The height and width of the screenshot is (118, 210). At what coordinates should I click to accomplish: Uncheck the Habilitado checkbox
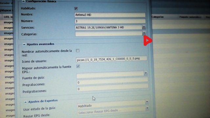tap(76, 9)
